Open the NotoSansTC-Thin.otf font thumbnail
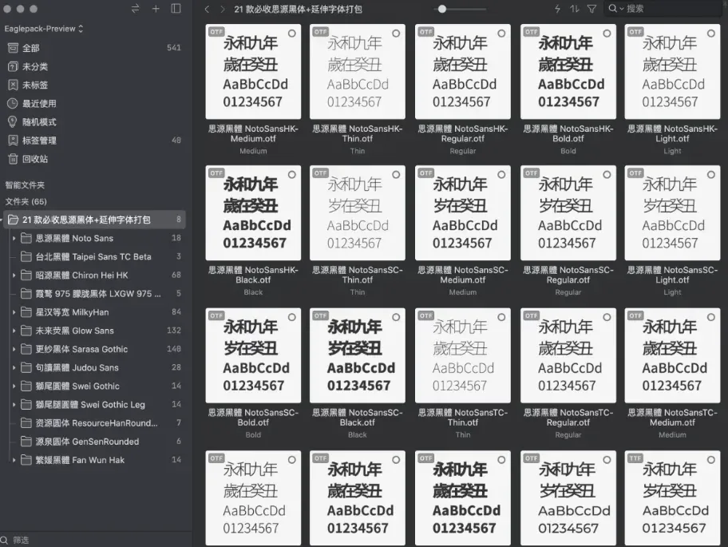Viewport: 728px width, 547px height. [x=462, y=355]
